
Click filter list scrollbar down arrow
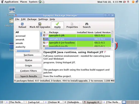pos(41,49)
